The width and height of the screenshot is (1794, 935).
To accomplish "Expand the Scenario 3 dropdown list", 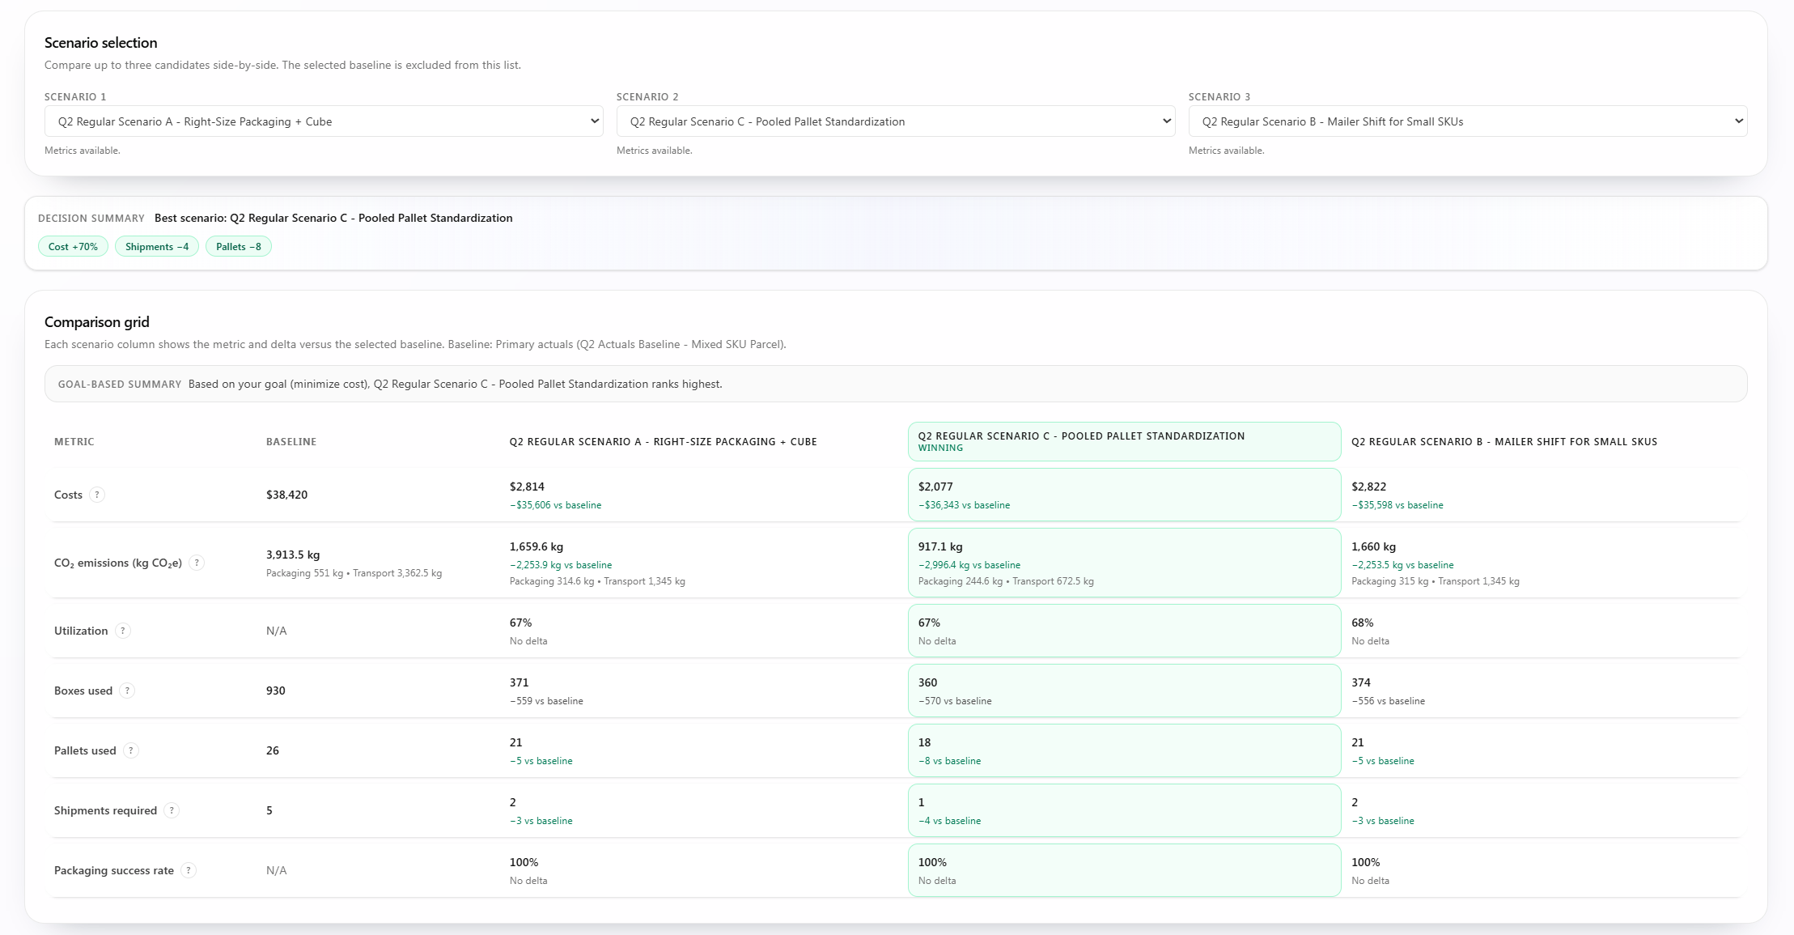I will click(1467, 121).
